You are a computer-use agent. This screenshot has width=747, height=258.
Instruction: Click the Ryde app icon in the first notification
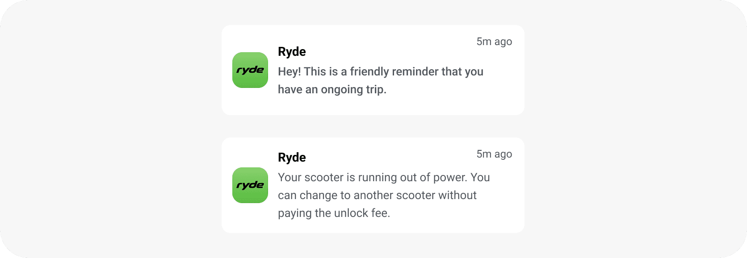coord(250,70)
